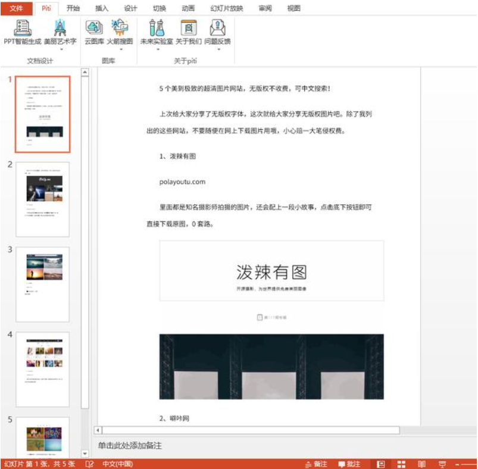Open the 动画 tab
Viewport: 478px width, 469px height.
188,8
